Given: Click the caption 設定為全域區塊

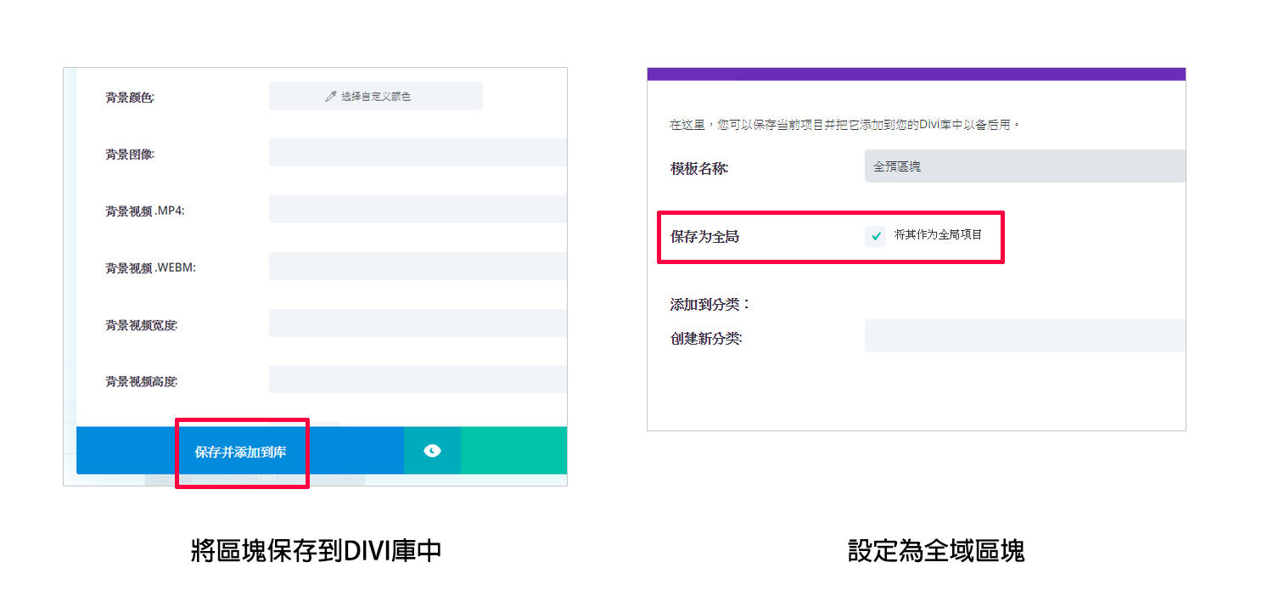Looking at the screenshot, I should click(936, 551).
